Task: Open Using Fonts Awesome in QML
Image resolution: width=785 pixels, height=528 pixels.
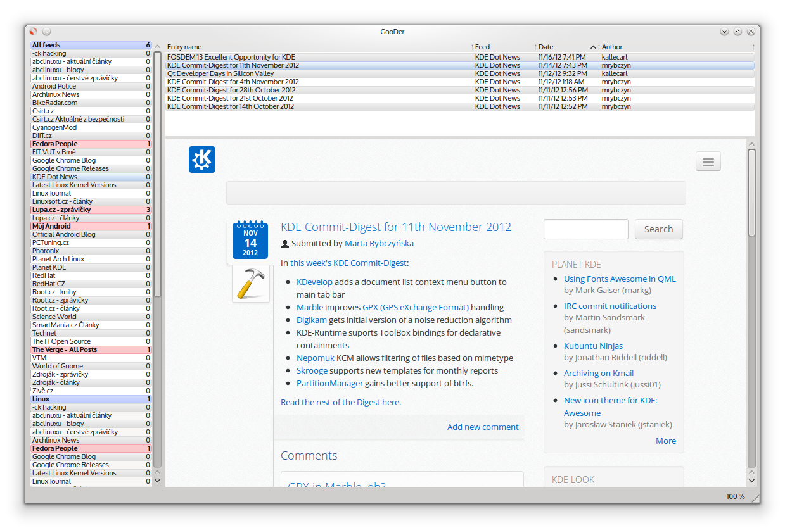Action: coord(620,279)
